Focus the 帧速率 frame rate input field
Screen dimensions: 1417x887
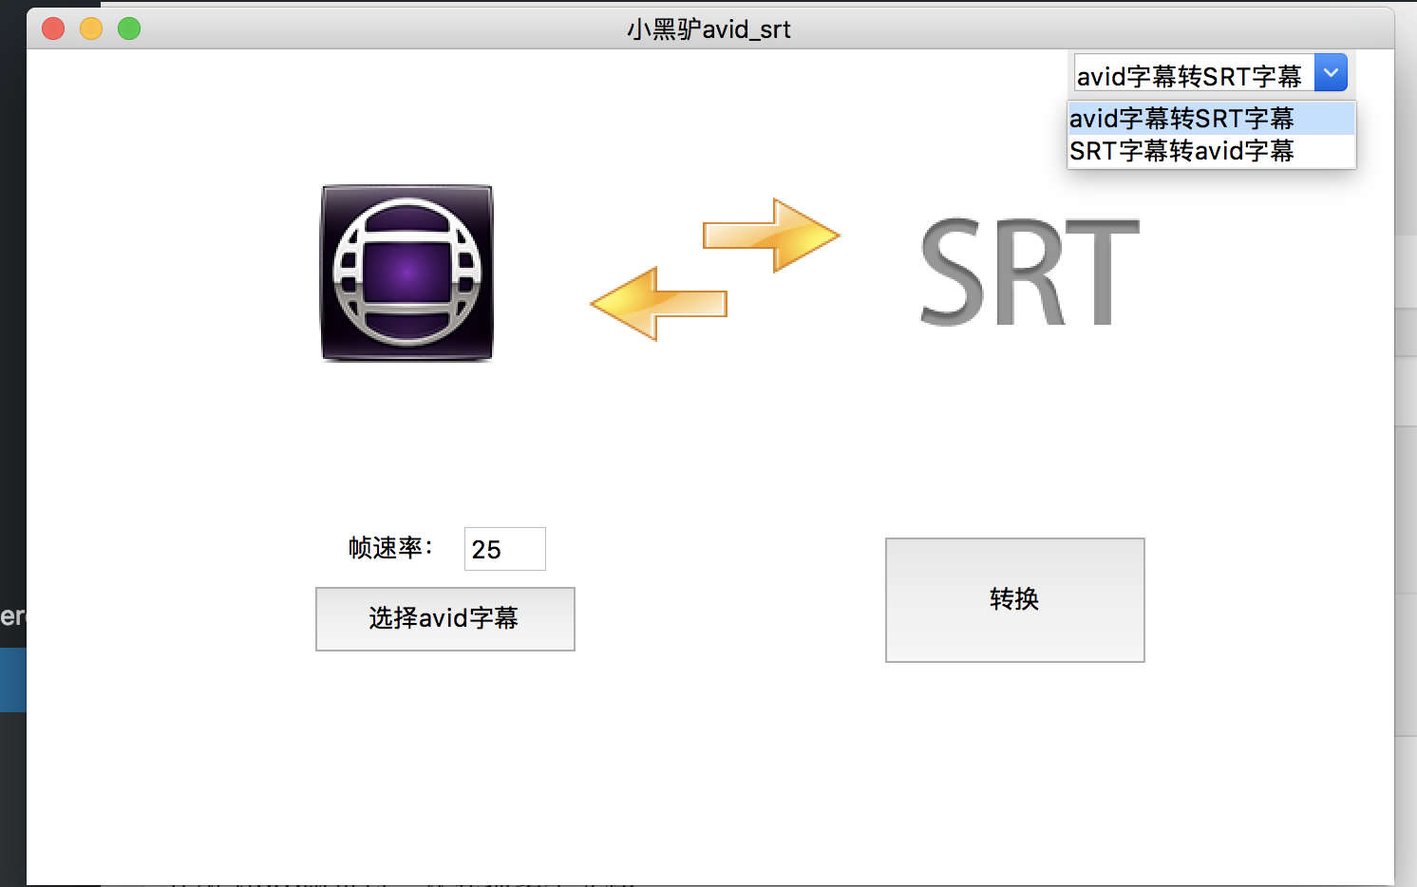coord(504,549)
